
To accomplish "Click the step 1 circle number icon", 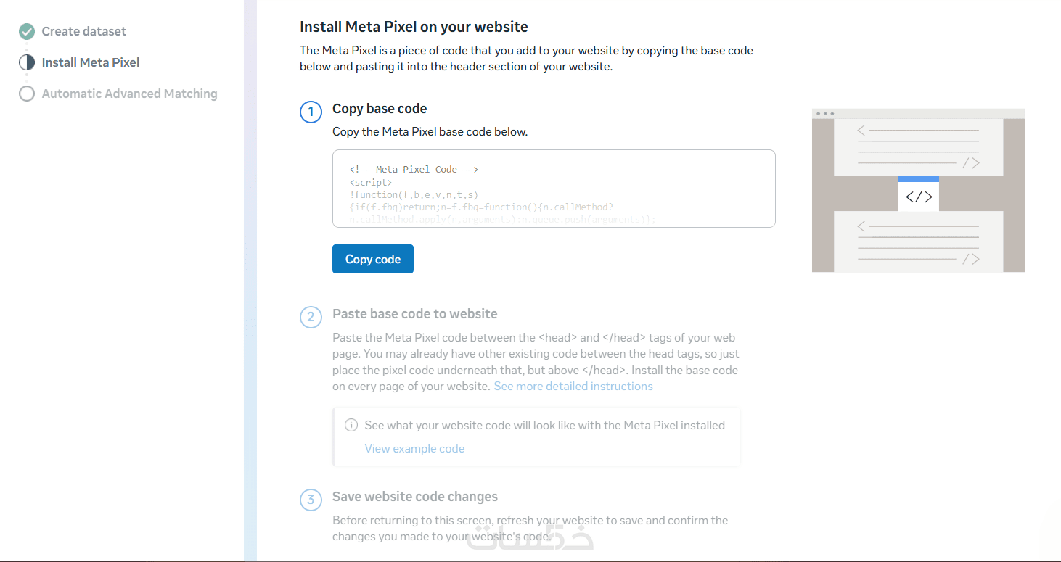I will [x=311, y=112].
